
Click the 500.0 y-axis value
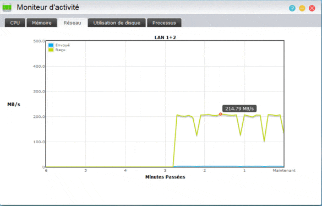coord(39,41)
